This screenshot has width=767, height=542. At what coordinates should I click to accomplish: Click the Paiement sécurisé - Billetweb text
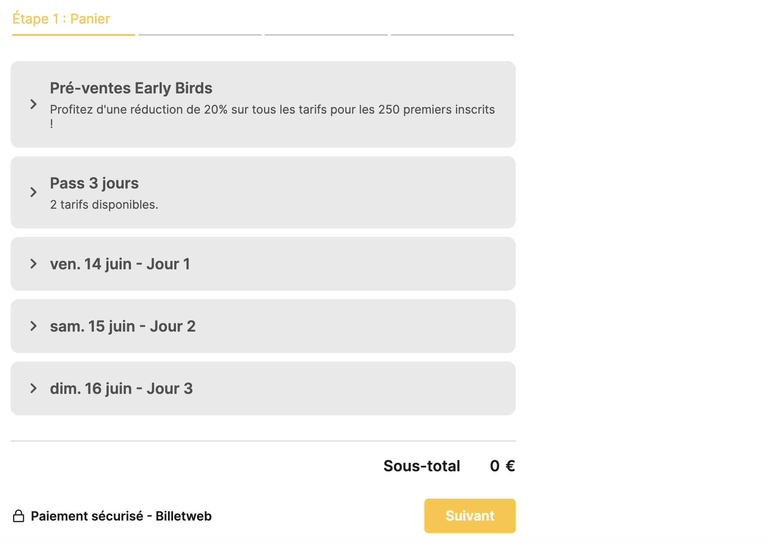pyautogui.click(x=121, y=516)
